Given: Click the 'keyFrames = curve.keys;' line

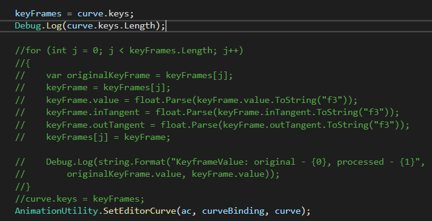Looking at the screenshot, I should (75, 14).
